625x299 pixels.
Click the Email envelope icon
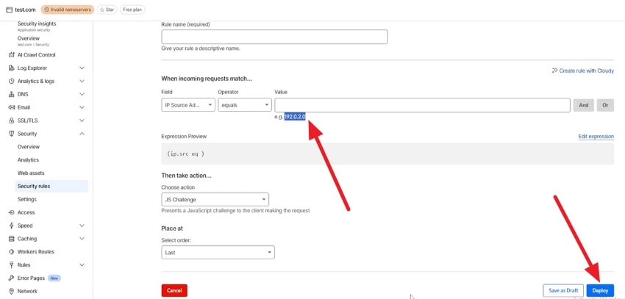click(11, 107)
